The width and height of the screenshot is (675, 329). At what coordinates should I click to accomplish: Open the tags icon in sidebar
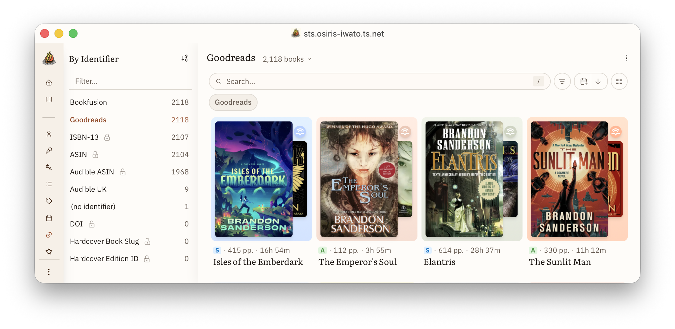49,201
